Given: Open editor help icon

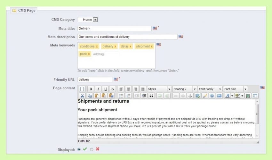Looking at the screenshot, I should (212, 96).
